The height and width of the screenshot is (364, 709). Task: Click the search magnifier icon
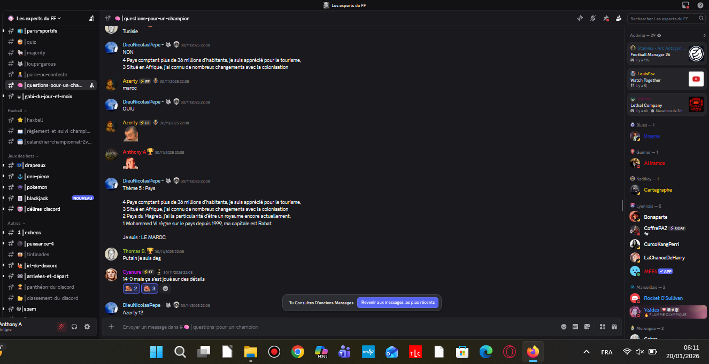click(x=702, y=18)
